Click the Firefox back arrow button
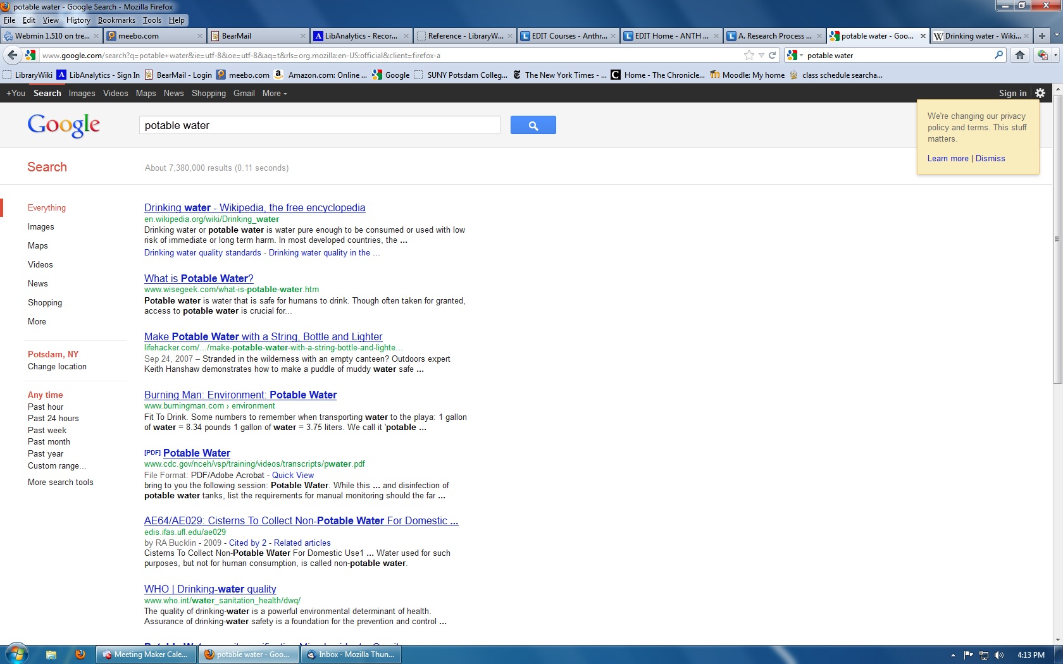 [12, 55]
